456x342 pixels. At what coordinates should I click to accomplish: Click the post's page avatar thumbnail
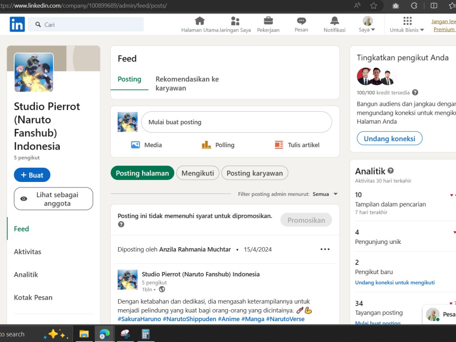[127, 280]
